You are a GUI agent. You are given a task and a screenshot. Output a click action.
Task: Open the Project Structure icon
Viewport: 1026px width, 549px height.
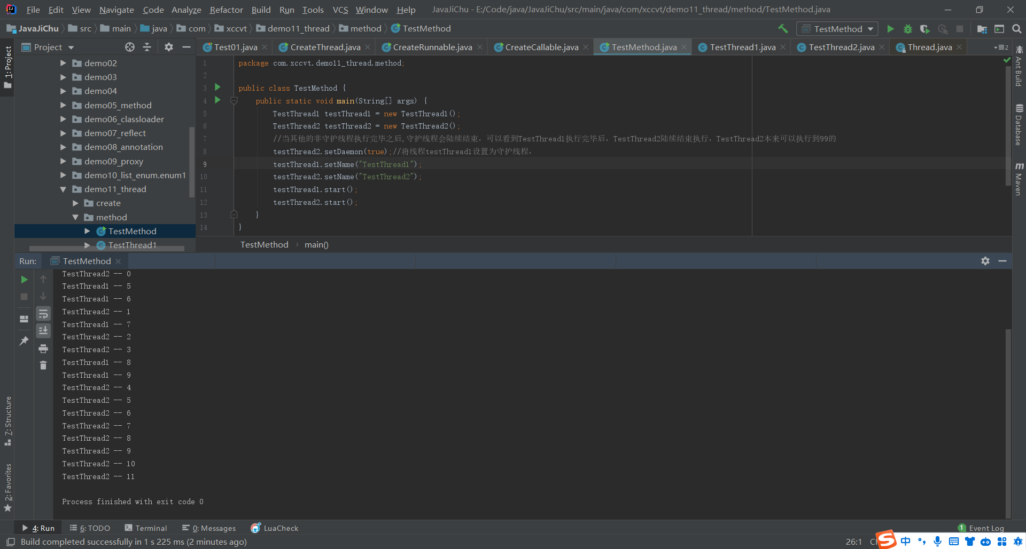click(x=982, y=29)
